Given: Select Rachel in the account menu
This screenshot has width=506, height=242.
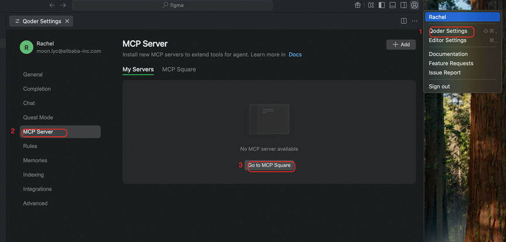Looking at the screenshot, I should (x=463, y=17).
